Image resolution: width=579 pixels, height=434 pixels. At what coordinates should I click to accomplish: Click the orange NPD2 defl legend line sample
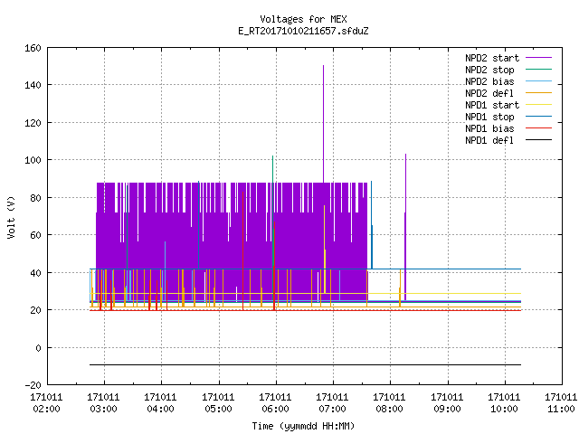(x=538, y=92)
